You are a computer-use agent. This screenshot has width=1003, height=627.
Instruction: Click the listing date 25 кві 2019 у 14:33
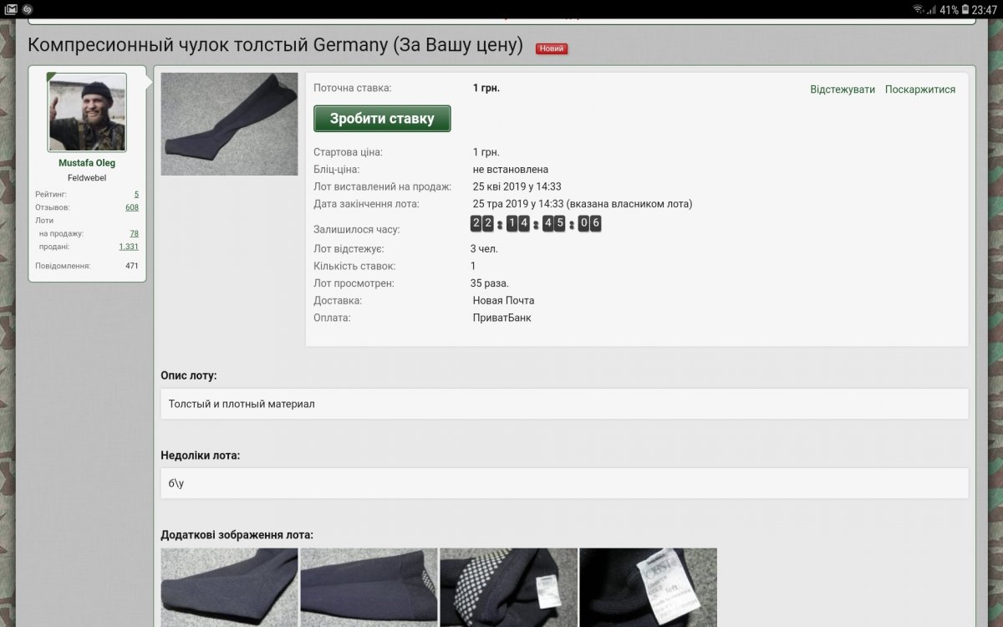[x=517, y=186]
